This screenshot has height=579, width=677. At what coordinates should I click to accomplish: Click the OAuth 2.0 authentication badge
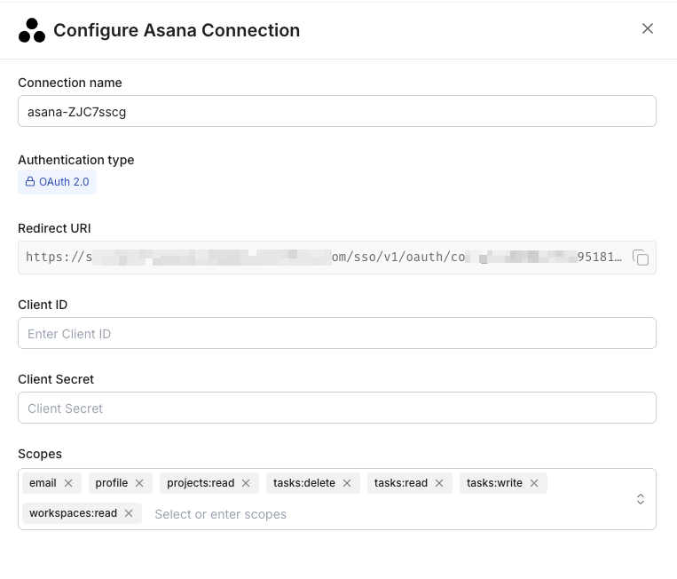[x=58, y=182]
